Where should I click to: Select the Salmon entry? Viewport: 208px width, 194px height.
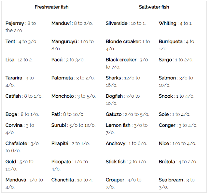(176, 81)
